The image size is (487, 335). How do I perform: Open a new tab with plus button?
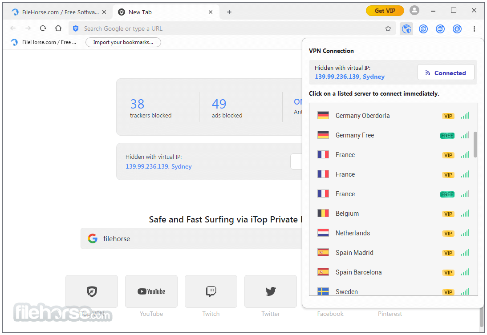(x=229, y=12)
